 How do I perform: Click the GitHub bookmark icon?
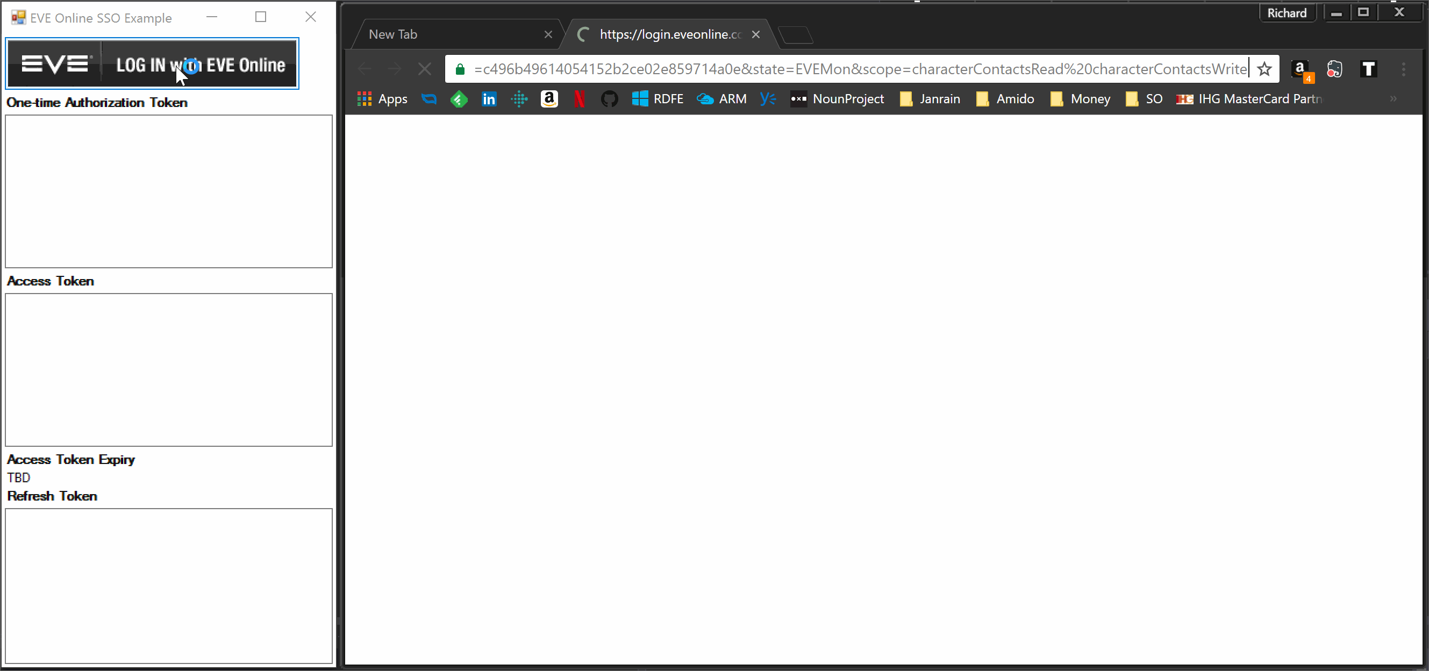tap(609, 99)
